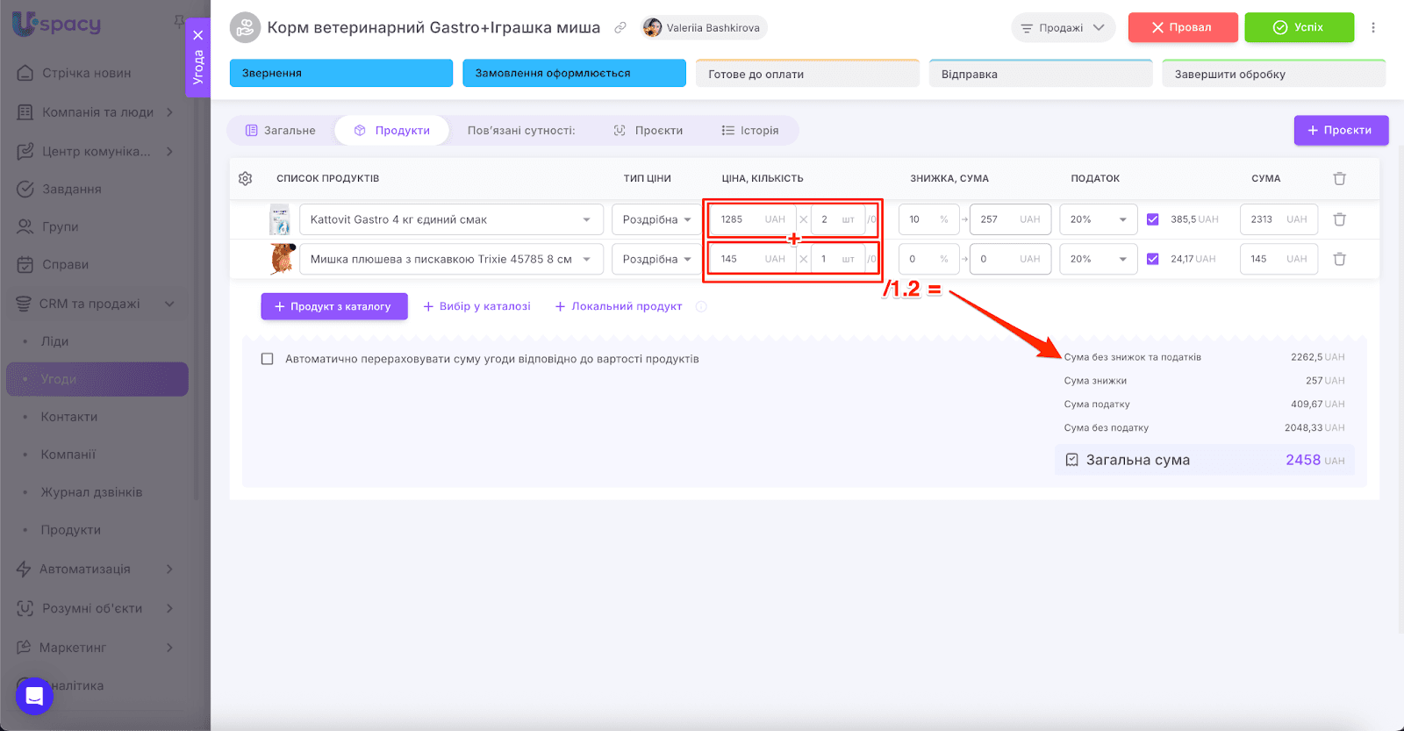
Task: Open the deal entity avatar icon
Action: pos(245,27)
